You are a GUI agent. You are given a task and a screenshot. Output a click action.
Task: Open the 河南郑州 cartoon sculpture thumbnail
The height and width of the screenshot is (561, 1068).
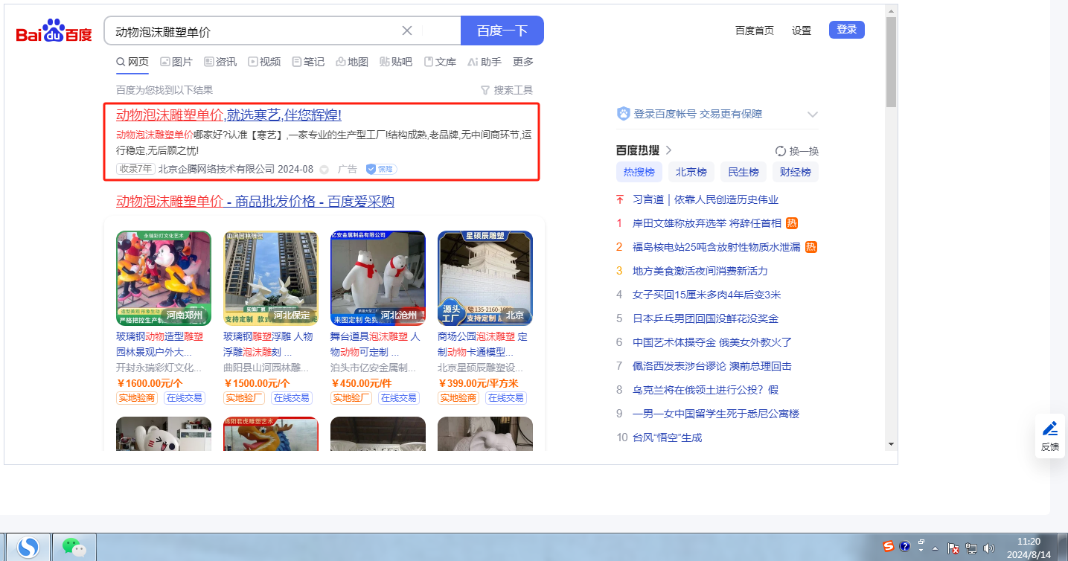[164, 278]
